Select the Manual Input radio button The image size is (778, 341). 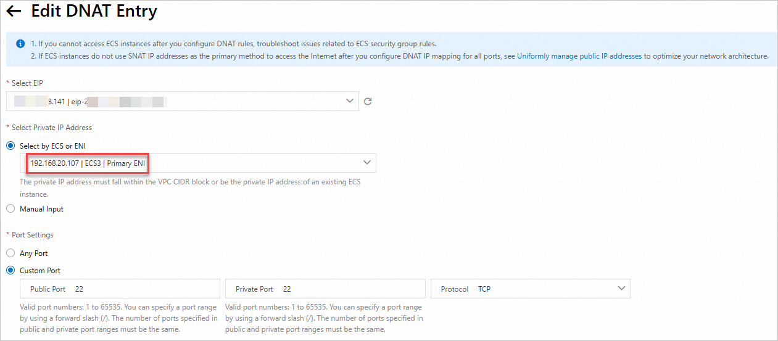(10, 209)
